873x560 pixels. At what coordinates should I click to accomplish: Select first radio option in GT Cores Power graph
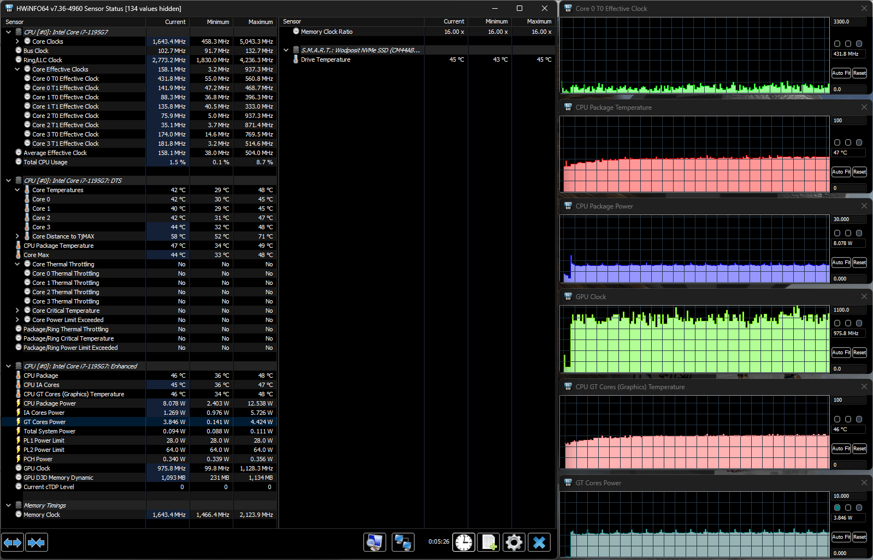click(837, 508)
